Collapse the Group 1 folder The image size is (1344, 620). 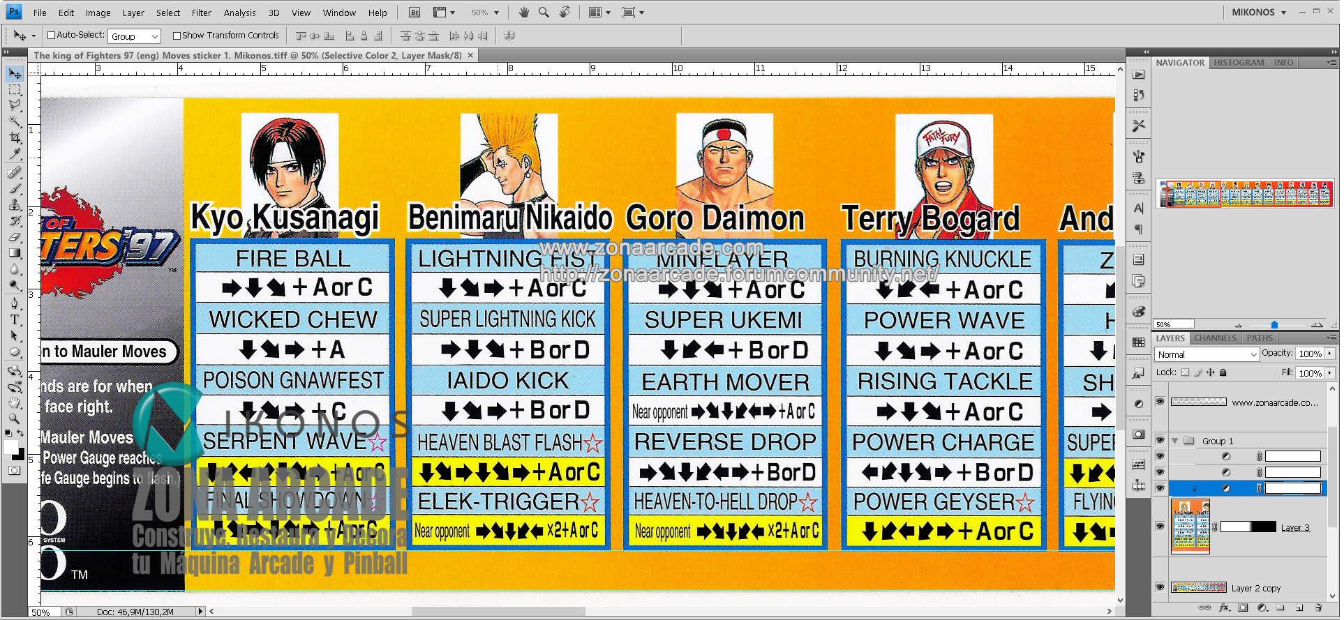[1175, 441]
